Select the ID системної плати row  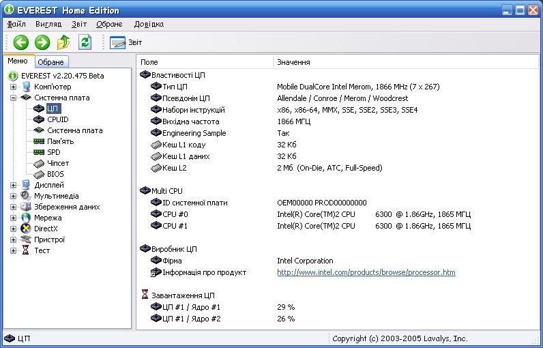338,203
